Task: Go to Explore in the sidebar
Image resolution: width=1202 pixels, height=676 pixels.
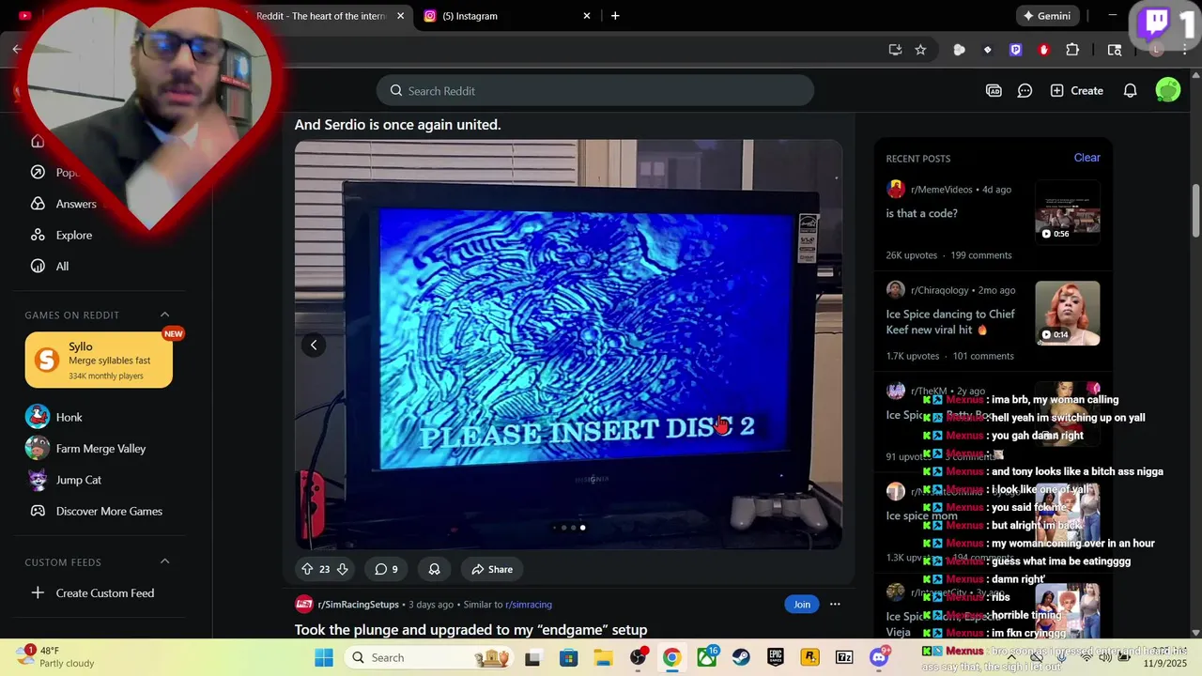Action: (x=74, y=235)
